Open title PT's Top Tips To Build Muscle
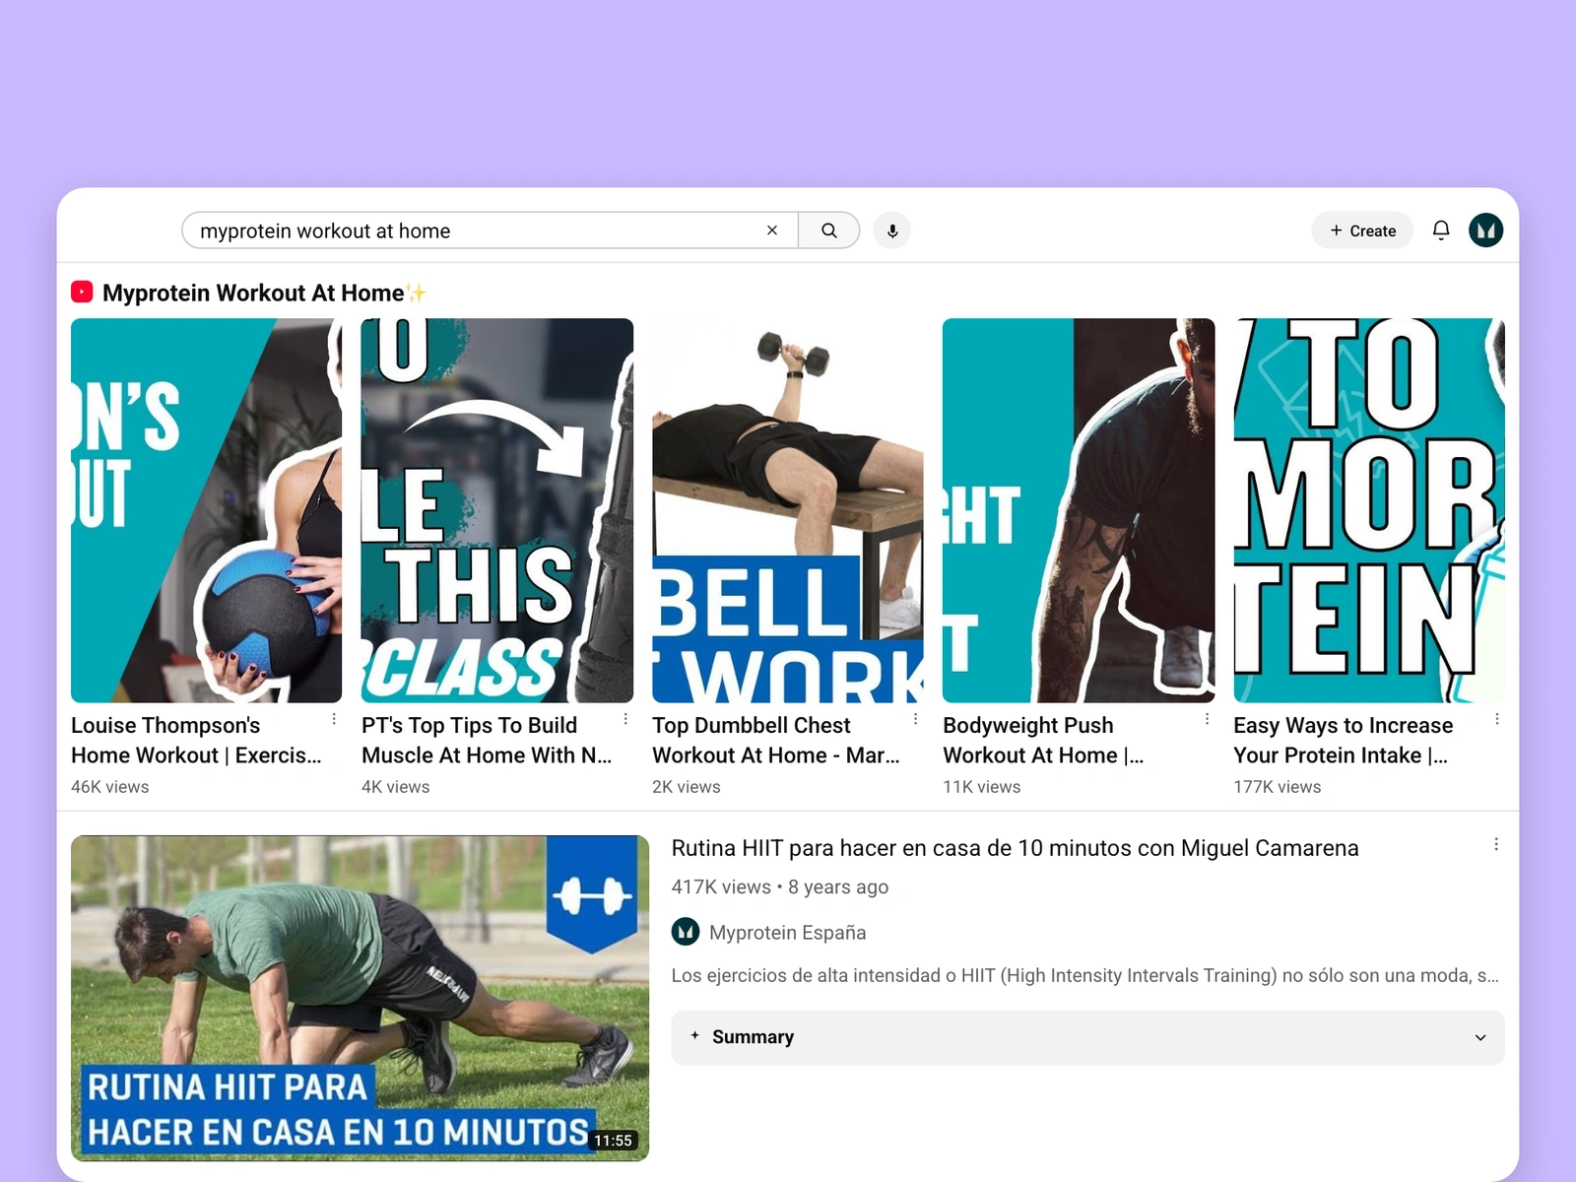 pos(487,740)
